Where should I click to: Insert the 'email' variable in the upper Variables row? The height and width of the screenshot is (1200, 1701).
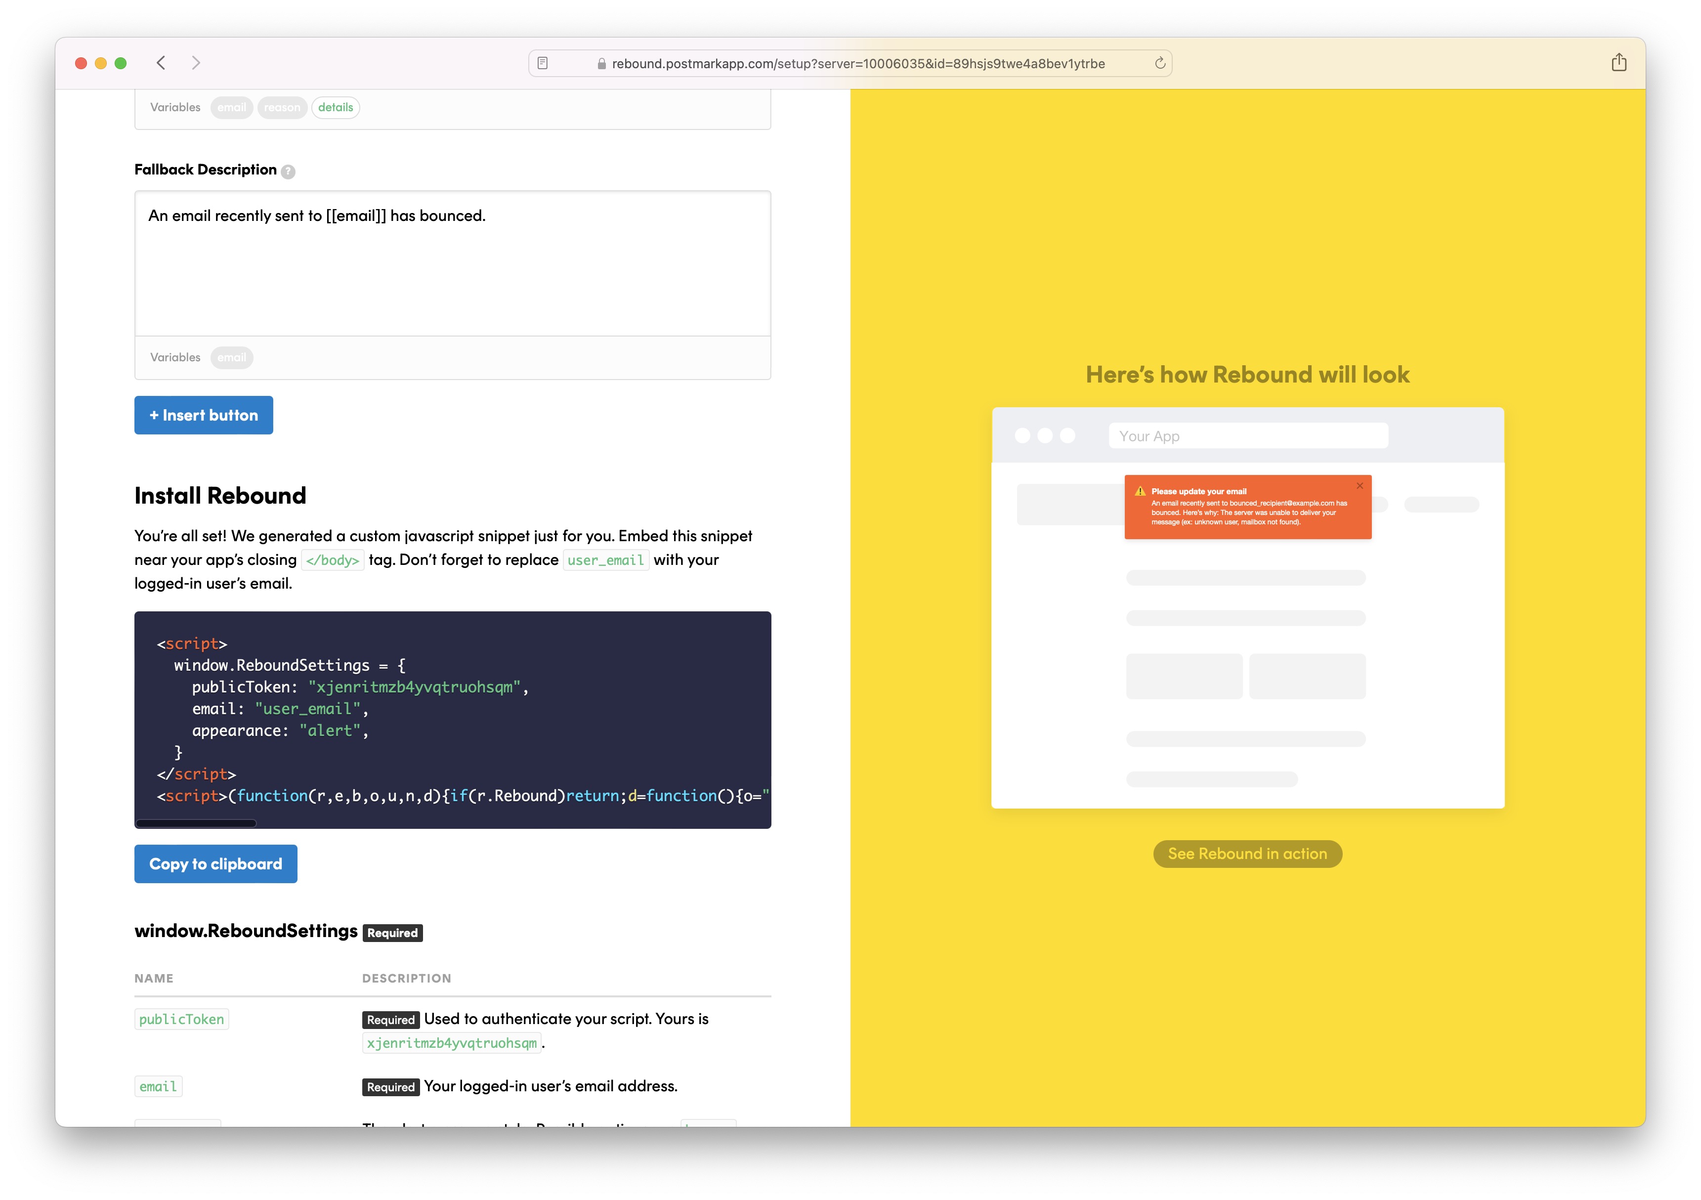click(x=231, y=107)
